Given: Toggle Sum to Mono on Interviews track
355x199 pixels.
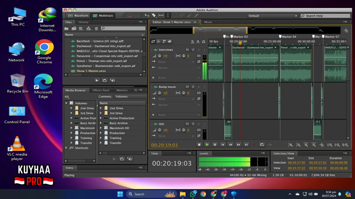Looking at the screenshot, I should pyautogui.click(x=199, y=56).
